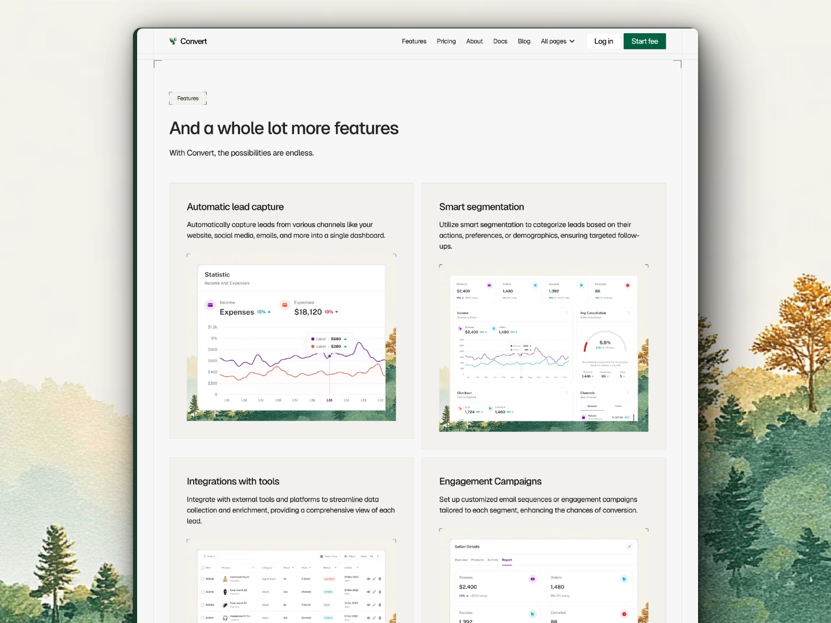Check the Smartwatch E2 row checkbox
Image resolution: width=831 pixels, height=623 pixels.
[203, 591]
